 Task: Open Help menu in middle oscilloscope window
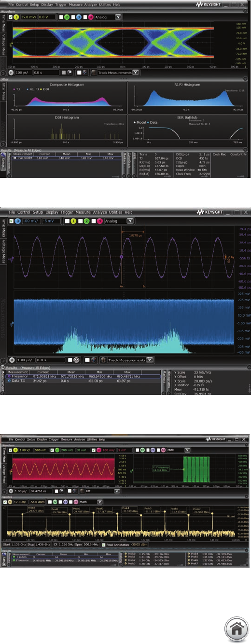point(128,212)
